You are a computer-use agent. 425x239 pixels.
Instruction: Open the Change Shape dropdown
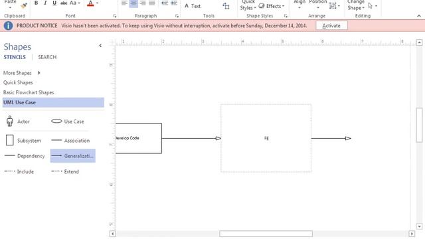tap(356, 5)
